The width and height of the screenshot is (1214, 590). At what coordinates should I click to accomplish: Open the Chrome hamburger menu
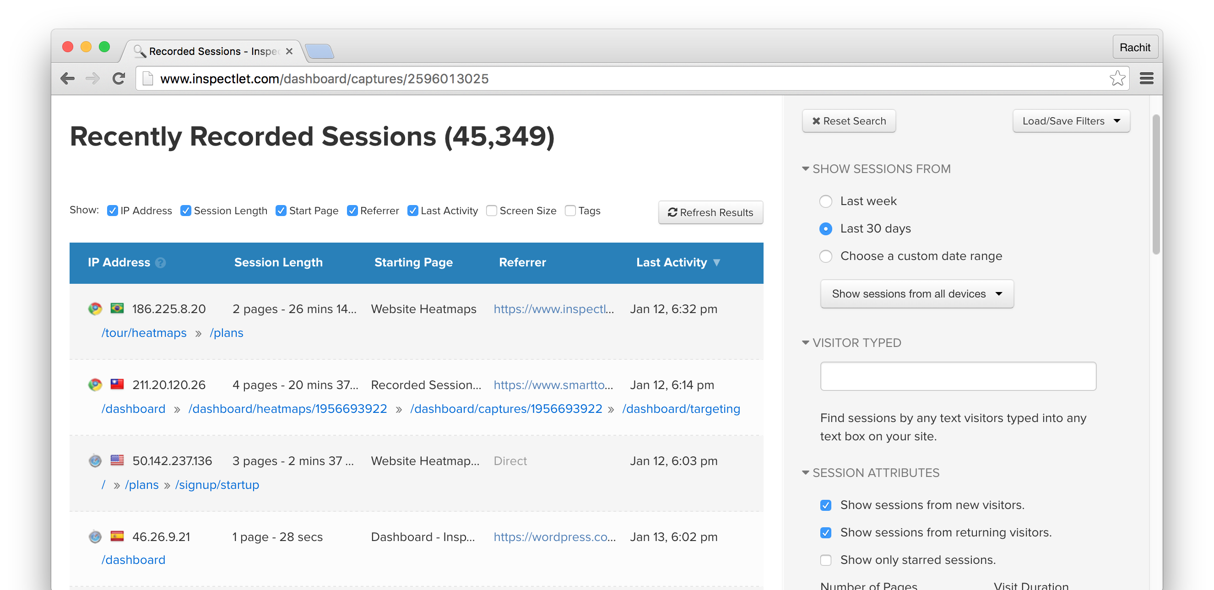pyautogui.click(x=1147, y=79)
